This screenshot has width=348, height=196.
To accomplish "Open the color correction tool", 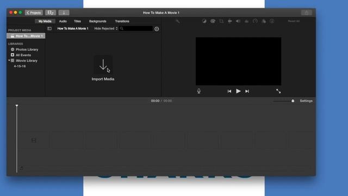I will pyautogui.click(x=213, y=21).
